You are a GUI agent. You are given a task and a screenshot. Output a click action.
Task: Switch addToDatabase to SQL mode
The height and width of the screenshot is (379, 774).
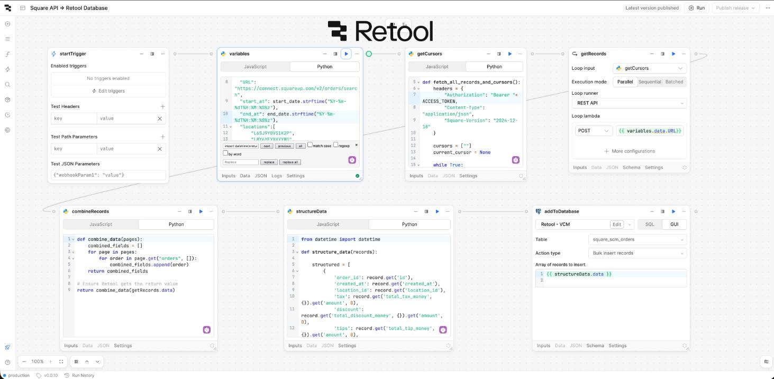[650, 224]
